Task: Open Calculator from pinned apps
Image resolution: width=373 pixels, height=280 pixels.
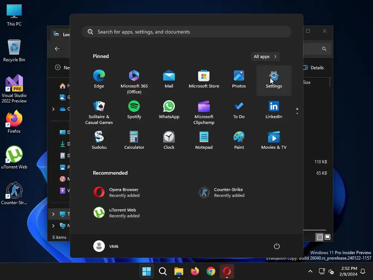Action: click(x=134, y=141)
